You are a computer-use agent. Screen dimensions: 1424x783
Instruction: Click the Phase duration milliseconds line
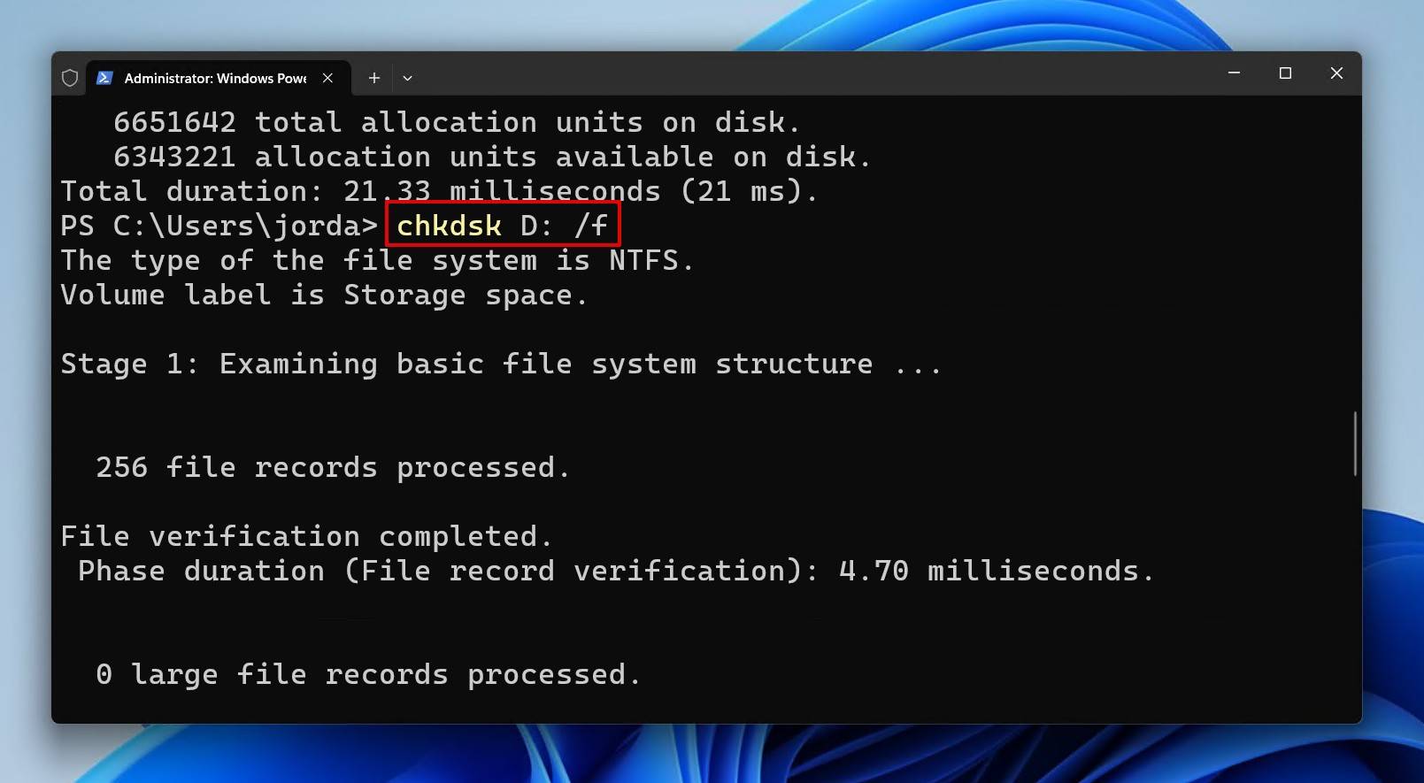[x=615, y=571]
